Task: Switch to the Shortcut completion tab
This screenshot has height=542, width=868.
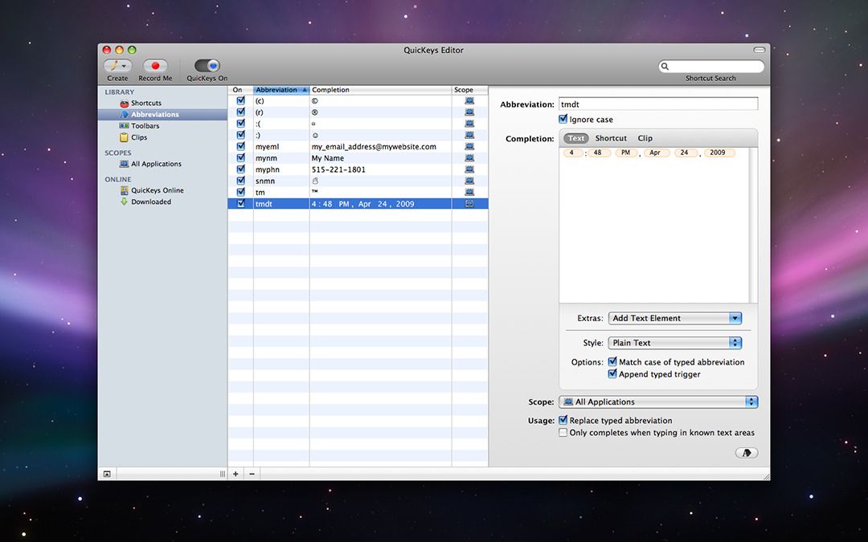Action: click(x=611, y=138)
